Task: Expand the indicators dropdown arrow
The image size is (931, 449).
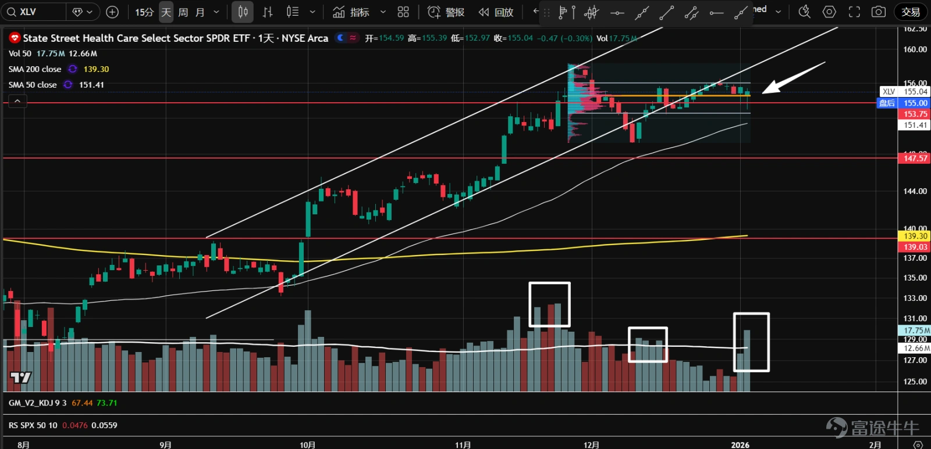Action: pyautogui.click(x=383, y=12)
